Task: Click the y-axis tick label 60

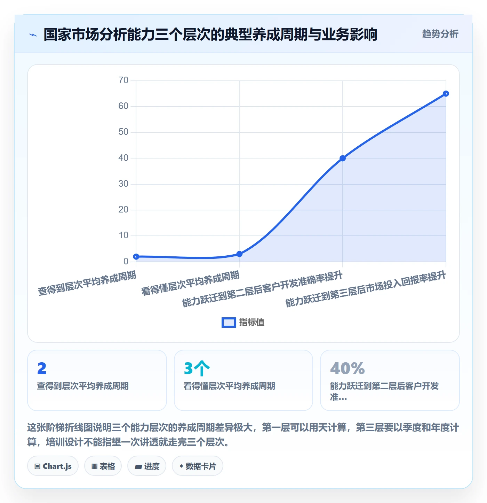Action: click(x=123, y=106)
